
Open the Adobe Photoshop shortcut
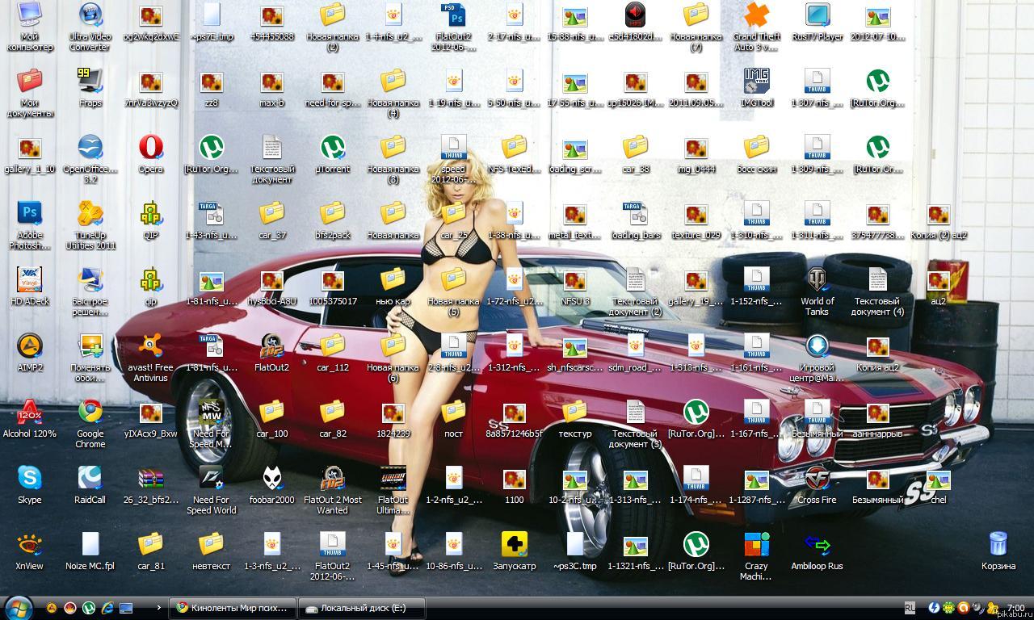point(30,224)
